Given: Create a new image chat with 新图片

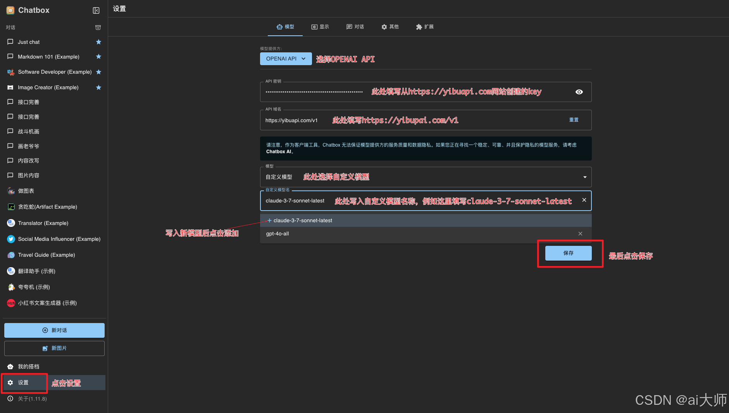Looking at the screenshot, I should 54,348.
